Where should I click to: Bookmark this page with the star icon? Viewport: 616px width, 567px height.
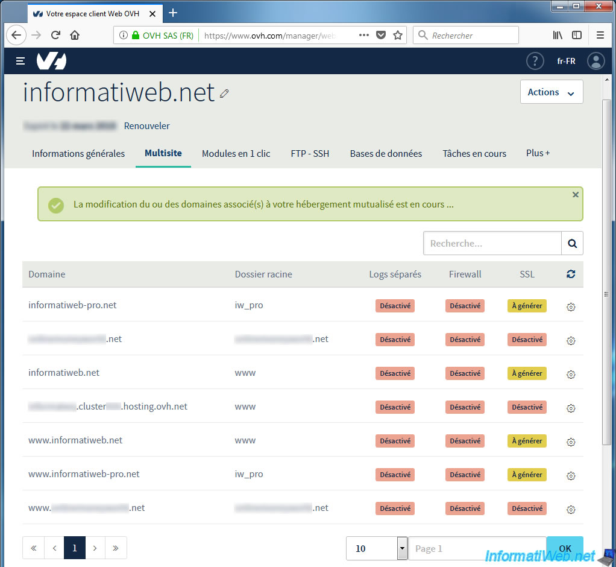(398, 35)
